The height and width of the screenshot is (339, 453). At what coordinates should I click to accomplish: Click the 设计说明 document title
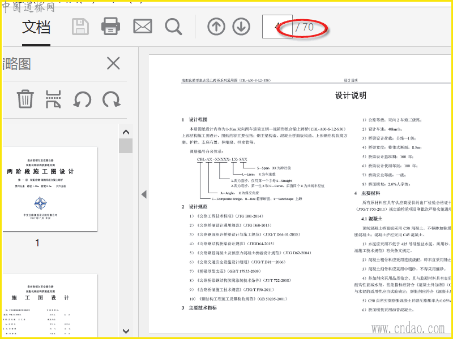click(x=351, y=95)
